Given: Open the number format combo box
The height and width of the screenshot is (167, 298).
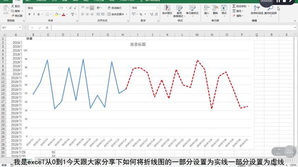Looking at the screenshot, I should click(x=145, y=8).
